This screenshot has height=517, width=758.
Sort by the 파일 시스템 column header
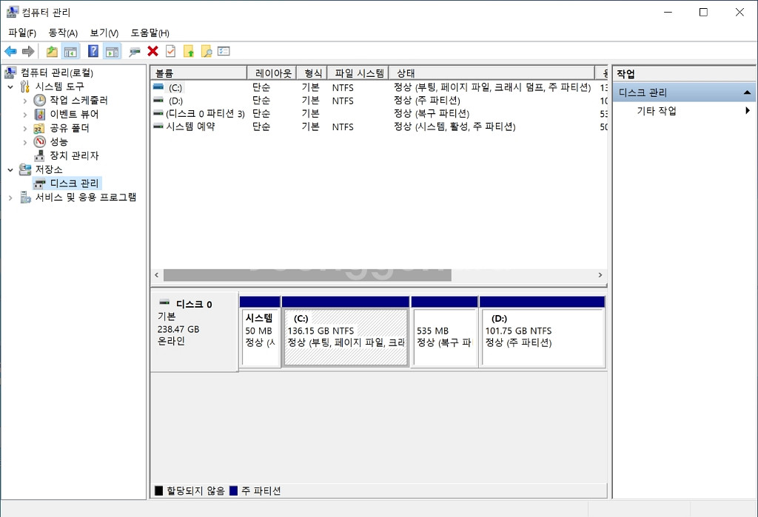click(358, 73)
